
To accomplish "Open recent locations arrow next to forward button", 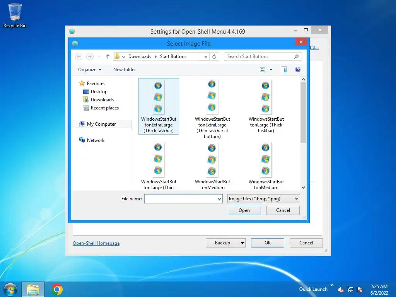I will [x=99, y=56].
